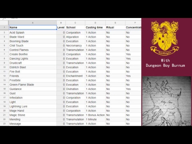Click Yes concentration in Guidance row
Screen dimensions: 192x144
(x=133, y=89)
